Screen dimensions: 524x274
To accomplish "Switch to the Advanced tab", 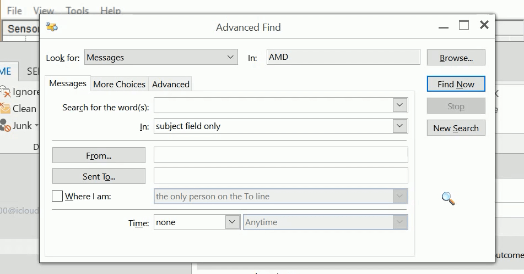I will pos(170,84).
